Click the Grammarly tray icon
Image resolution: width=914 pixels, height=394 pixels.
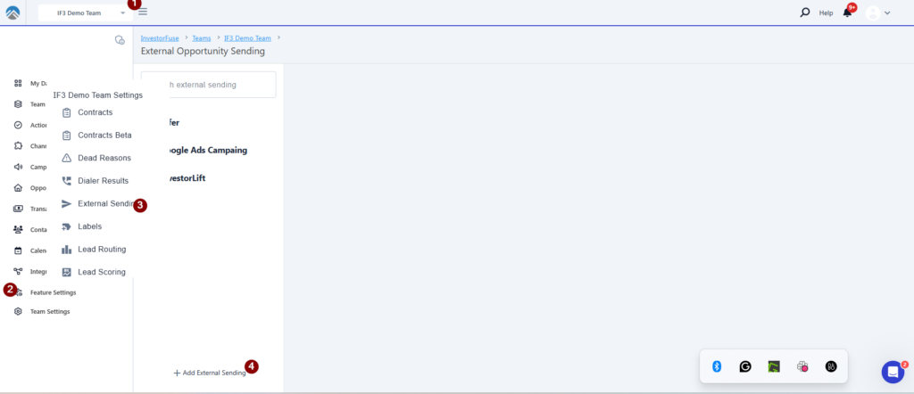[745, 366]
